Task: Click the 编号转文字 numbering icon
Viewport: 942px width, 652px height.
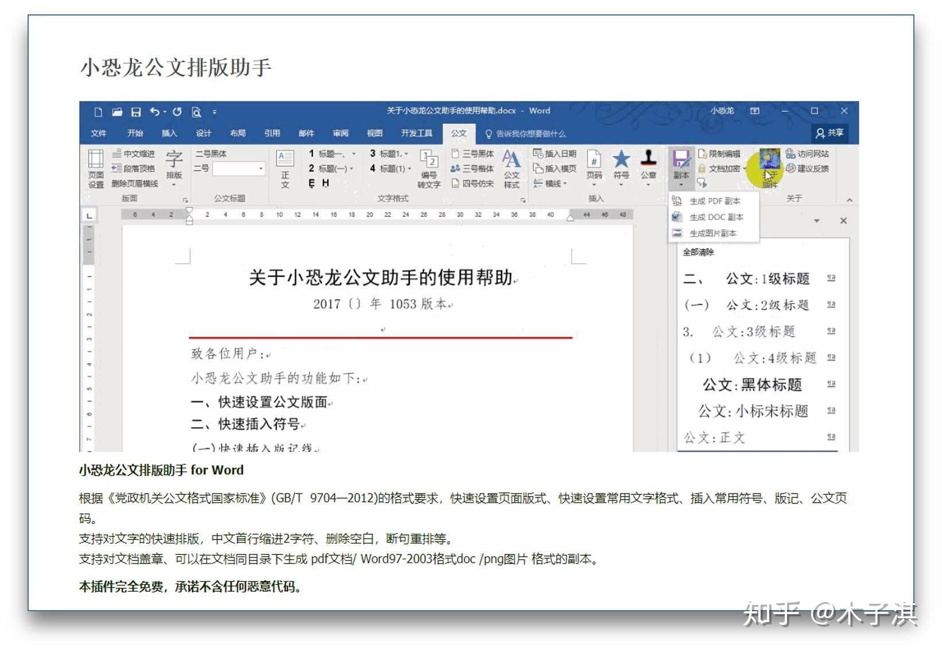Action: pos(429,168)
